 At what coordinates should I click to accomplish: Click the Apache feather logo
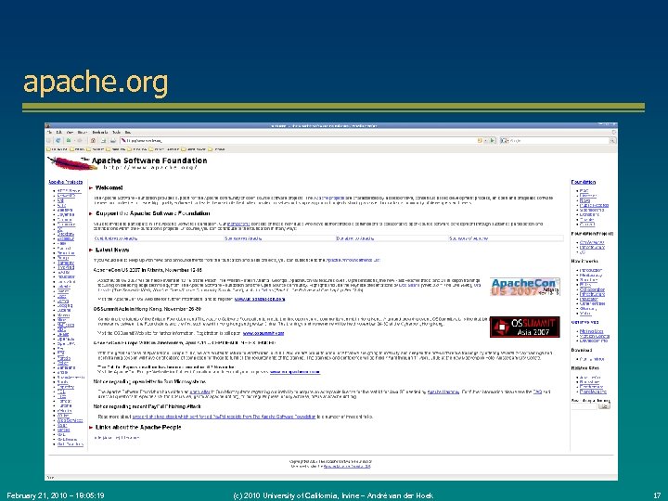point(71,163)
